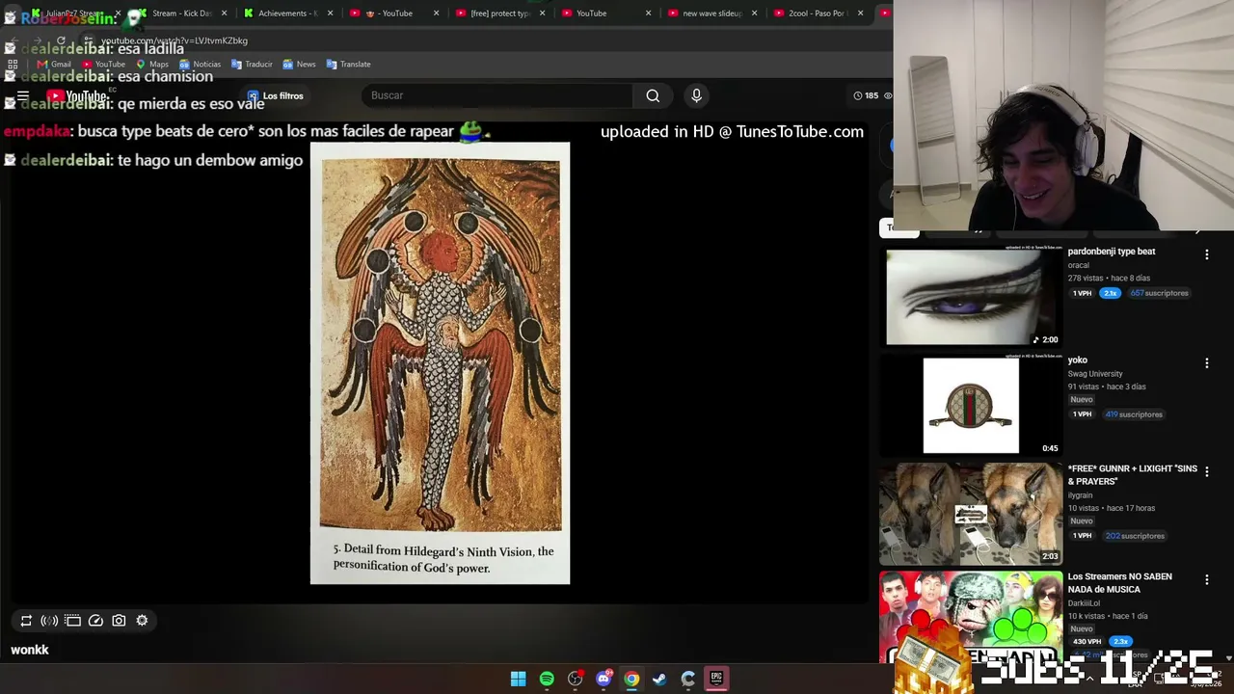This screenshot has height=694, width=1234.
Task: Click the YouTube search magnifier button
Action: pos(653,95)
